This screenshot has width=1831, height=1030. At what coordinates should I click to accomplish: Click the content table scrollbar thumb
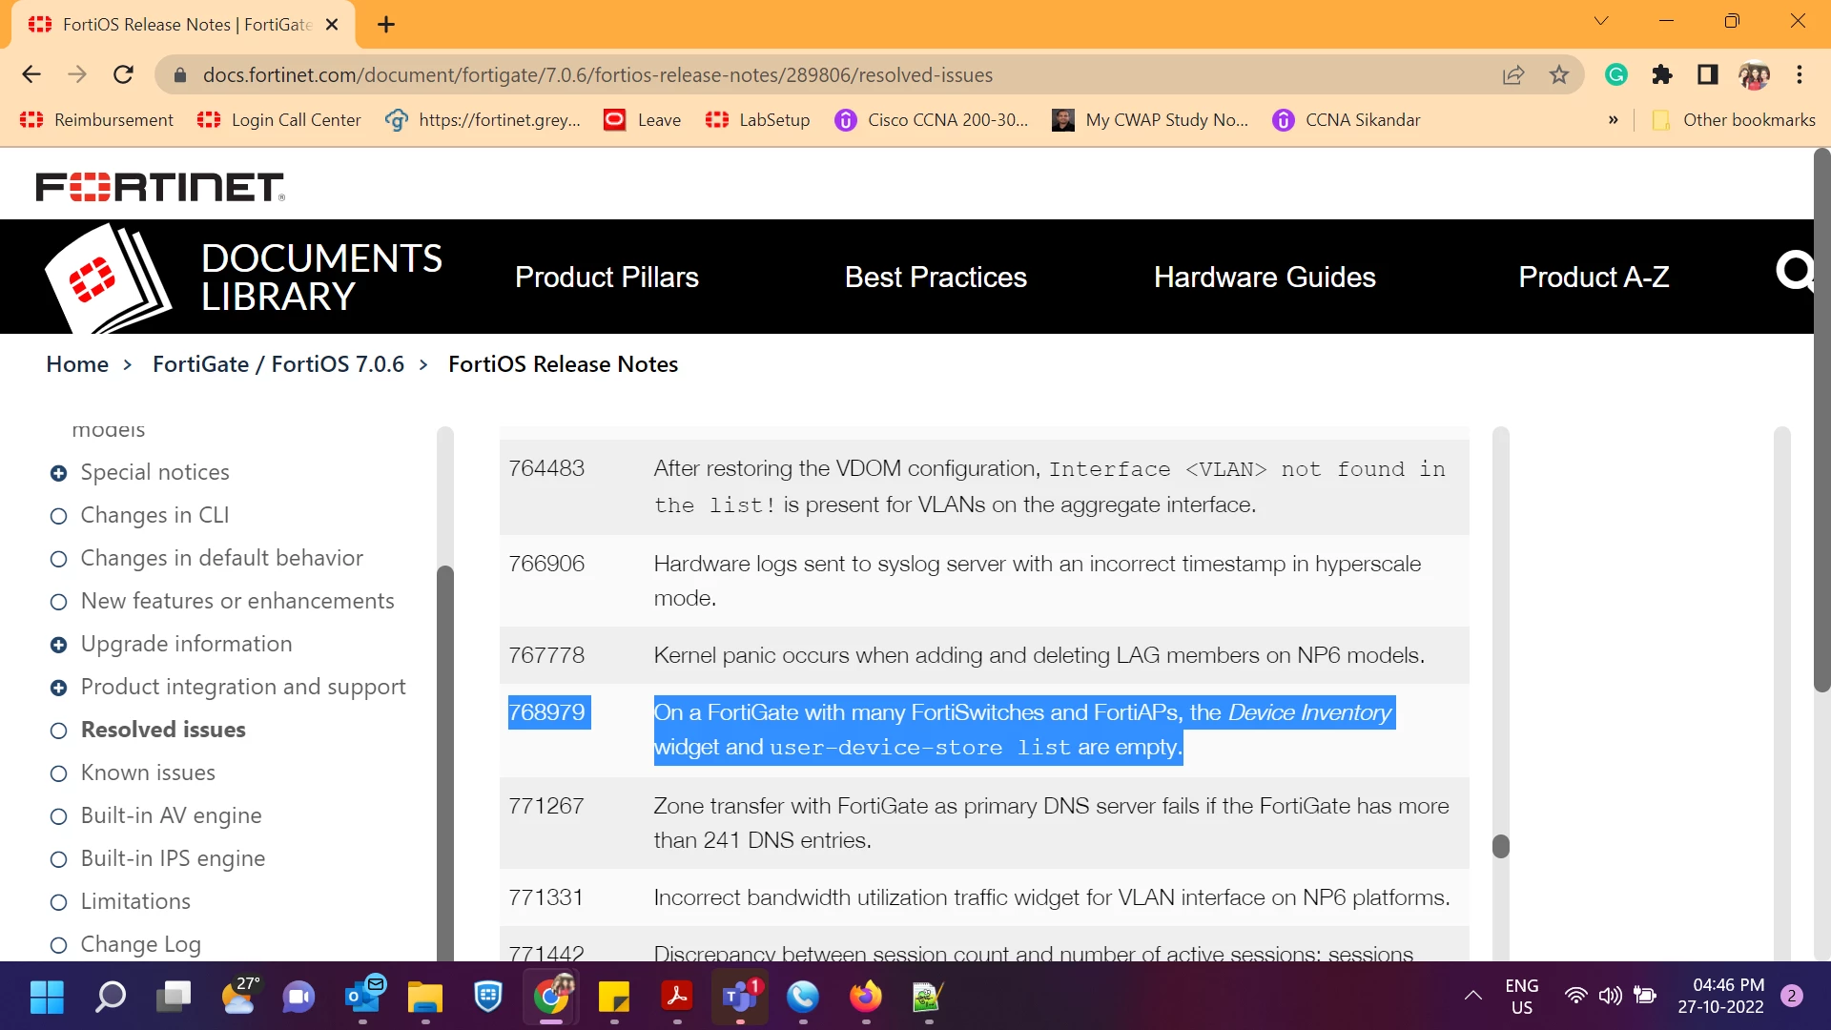1501,846
